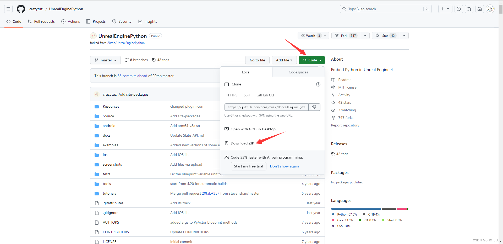
Task: Click Start my free trial button
Action: pyautogui.click(x=248, y=166)
